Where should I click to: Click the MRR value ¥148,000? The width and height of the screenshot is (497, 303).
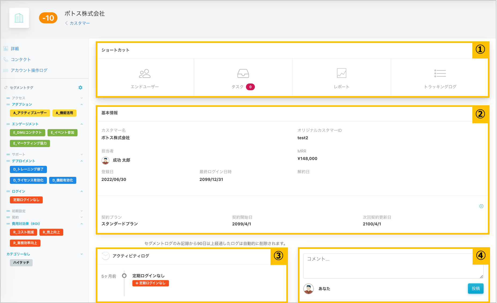point(307,159)
